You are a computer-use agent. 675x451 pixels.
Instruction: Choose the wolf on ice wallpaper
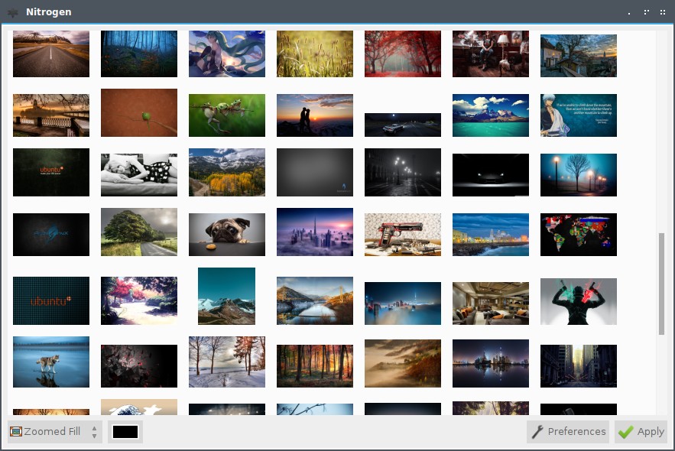click(51, 362)
